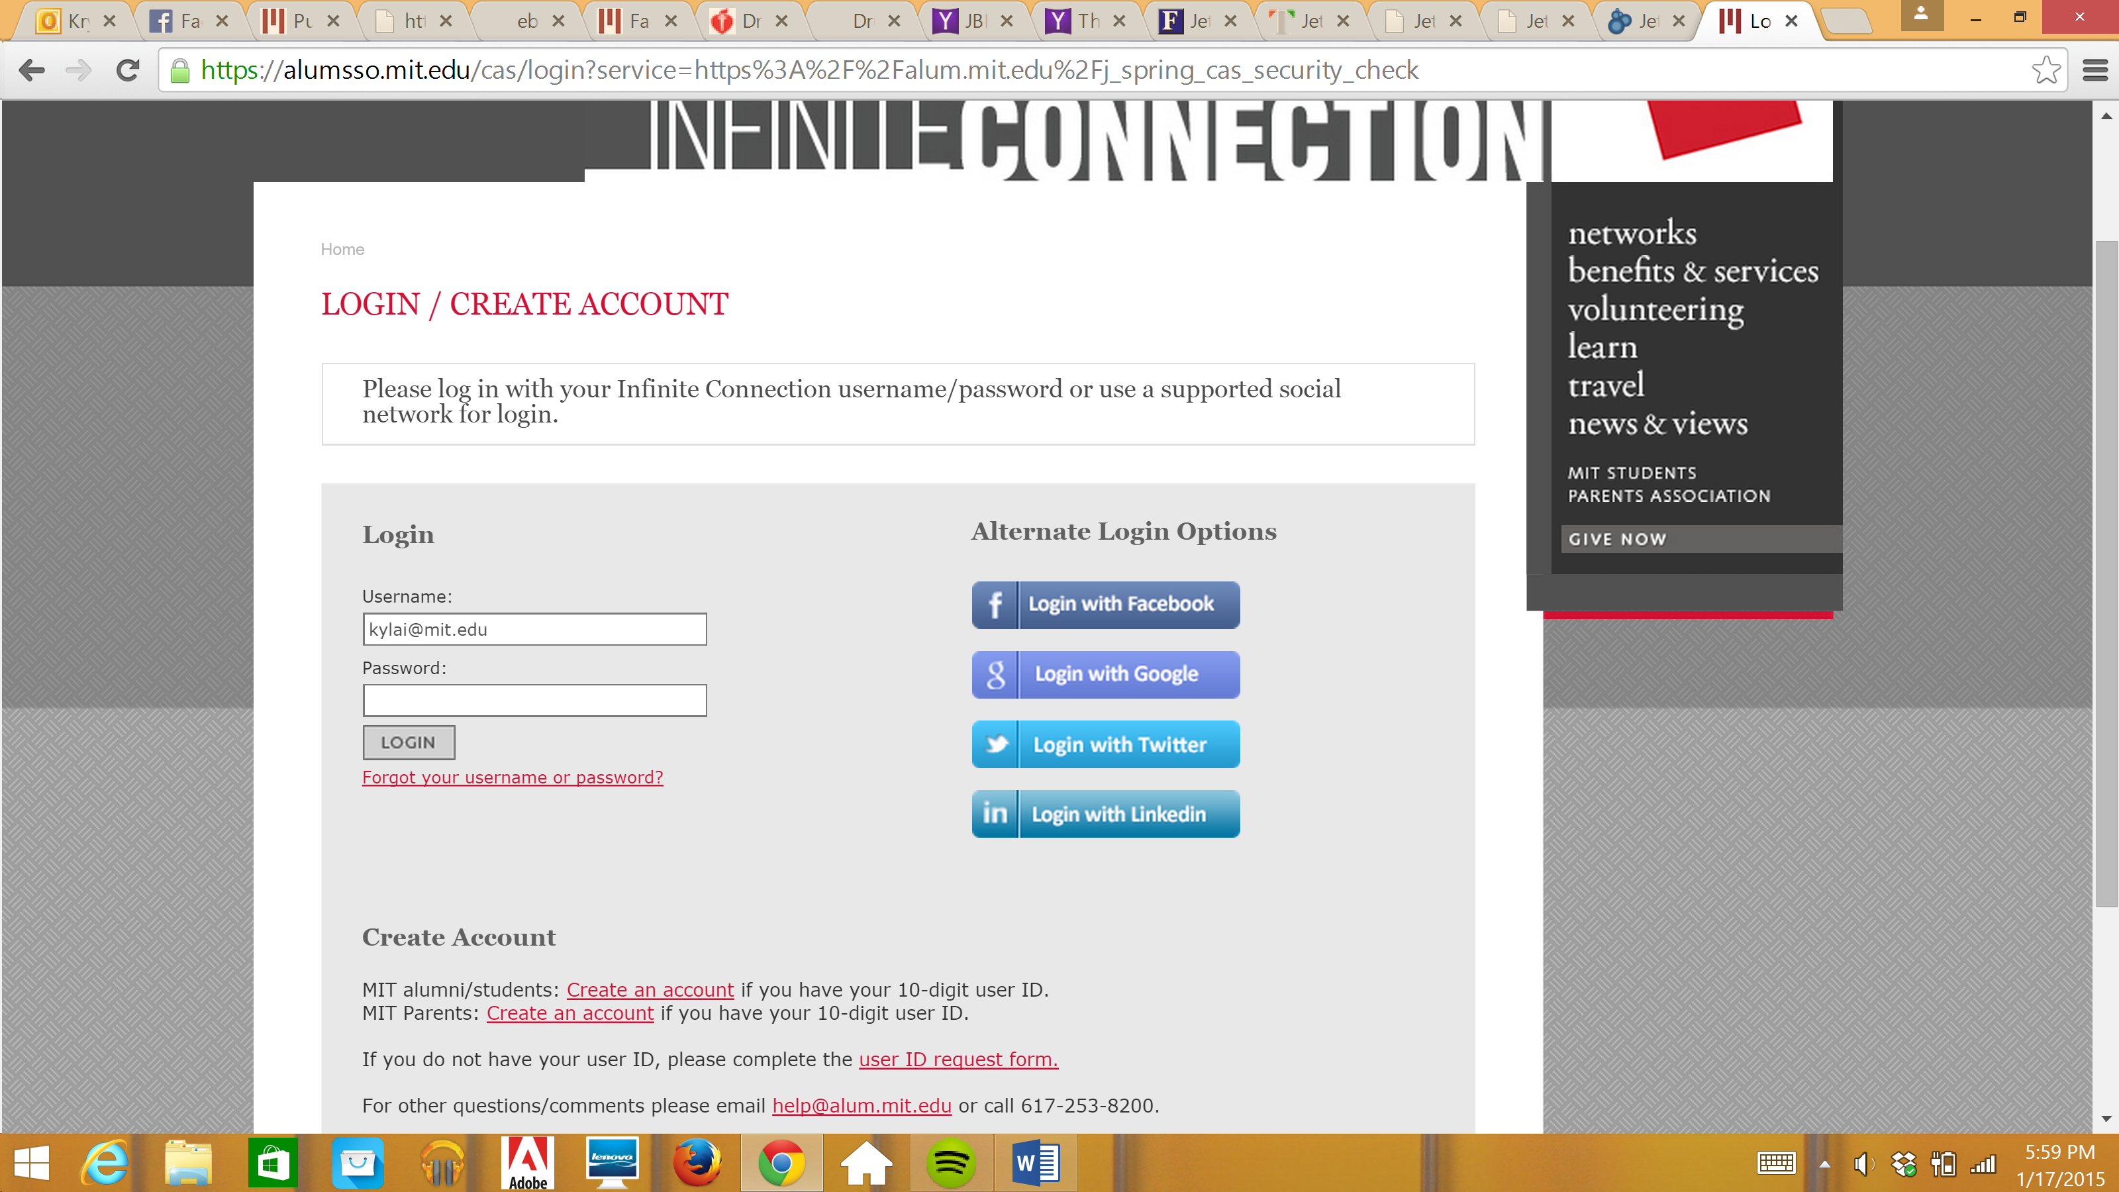Image resolution: width=2119 pixels, height=1192 pixels.
Task: Switch to the 'Th' Yahoo tab
Action: click(1087, 21)
